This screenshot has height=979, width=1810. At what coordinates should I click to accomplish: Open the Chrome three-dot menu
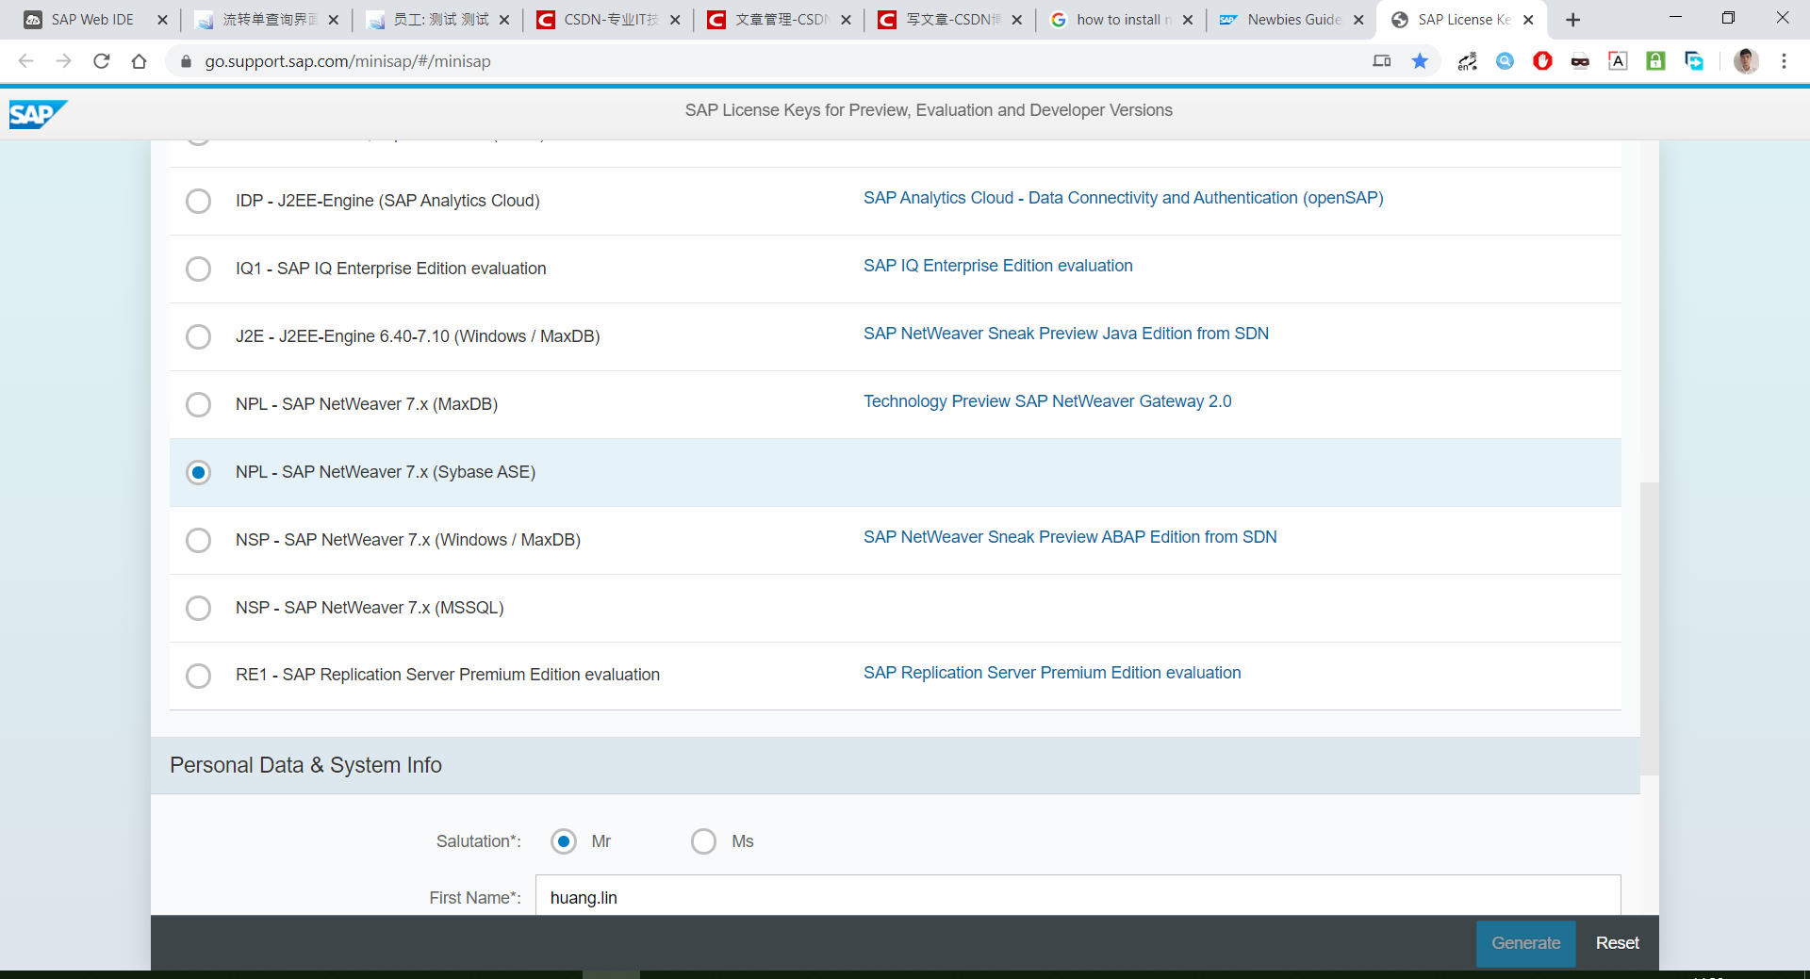1784,61
